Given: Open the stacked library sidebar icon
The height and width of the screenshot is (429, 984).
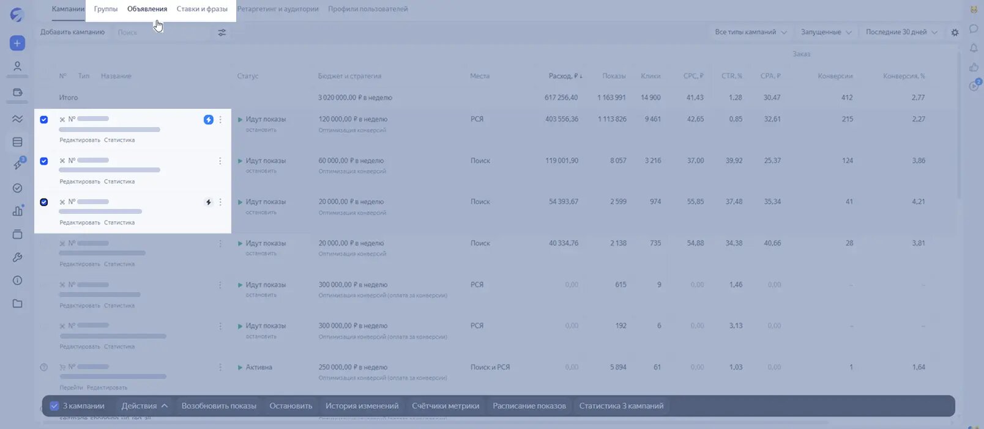Looking at the screenshot, I should point(17,234).
